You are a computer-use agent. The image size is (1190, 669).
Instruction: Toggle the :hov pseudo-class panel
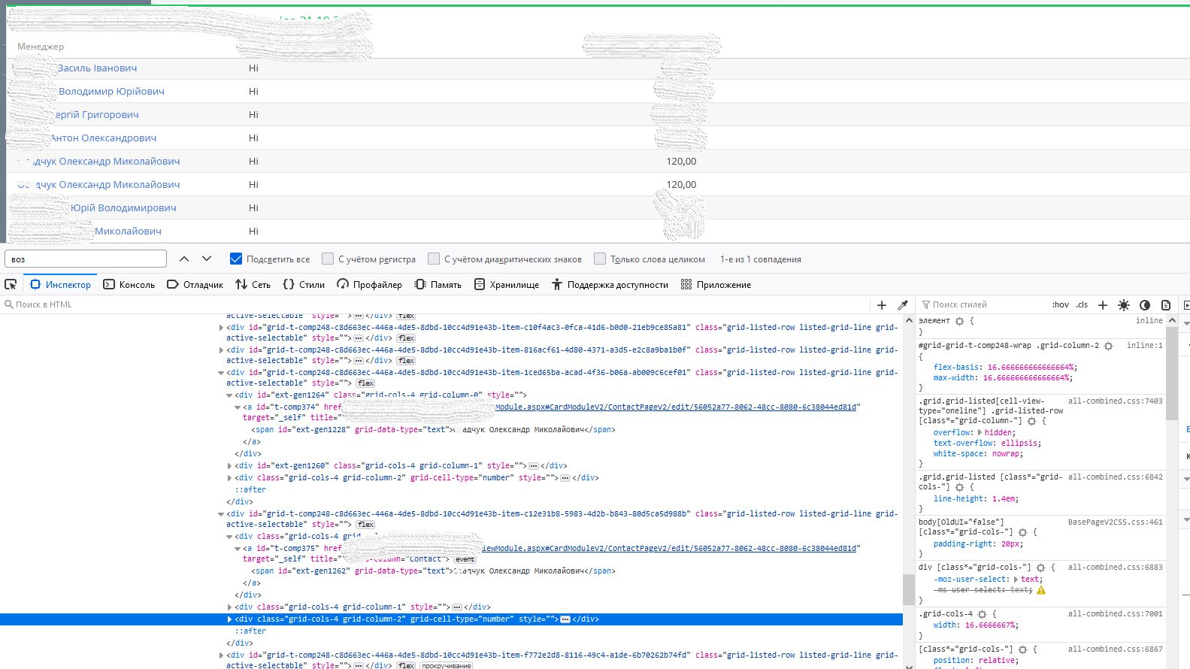pyautogui.click(x=1060, y=304)
